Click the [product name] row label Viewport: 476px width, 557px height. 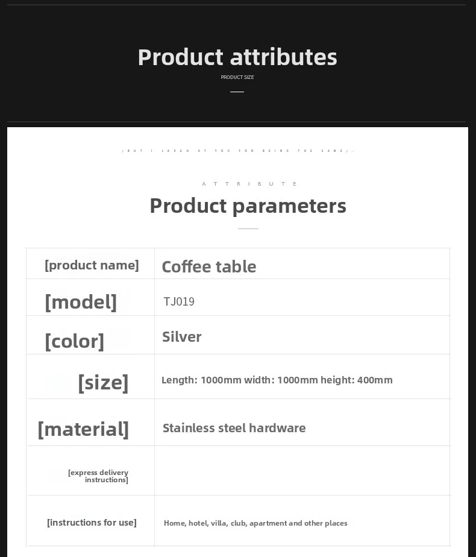pos(92,265)
